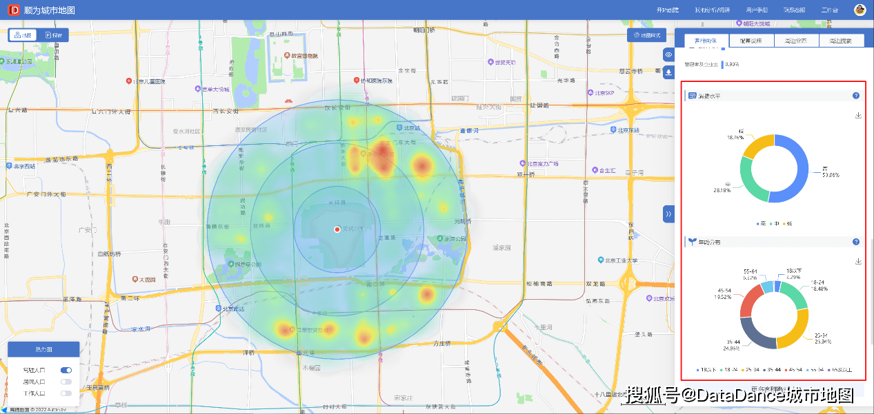Click the first top navigation item

tap(668, 10)
